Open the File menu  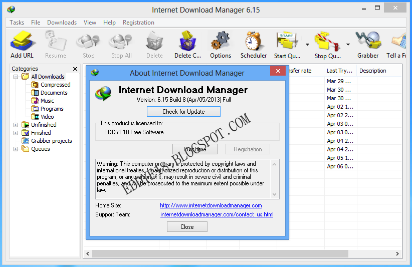(36, 23)
